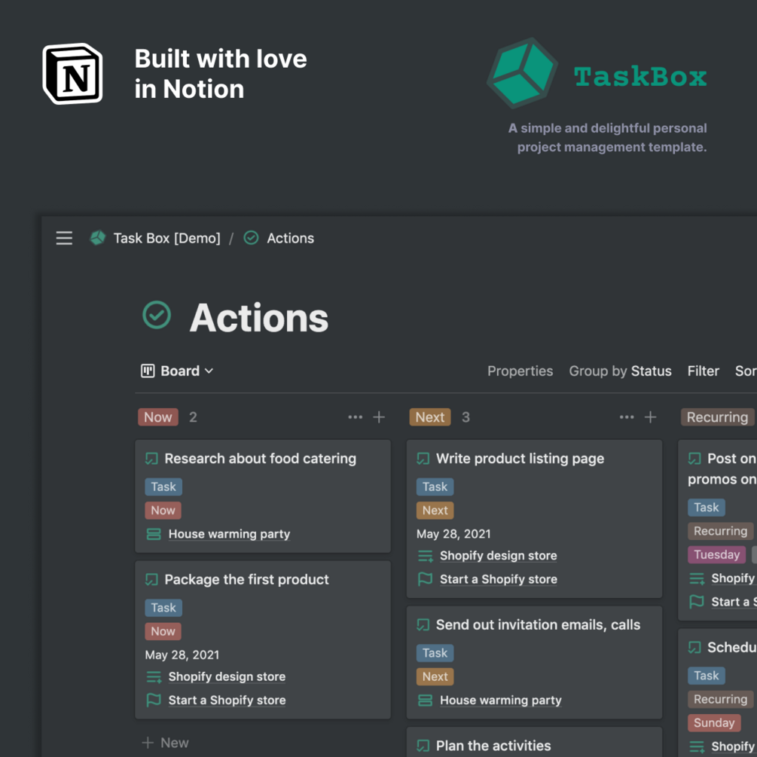757x757 pixels.
Task: Open Shopify design store link in Write product card
Action: point(498,556)
